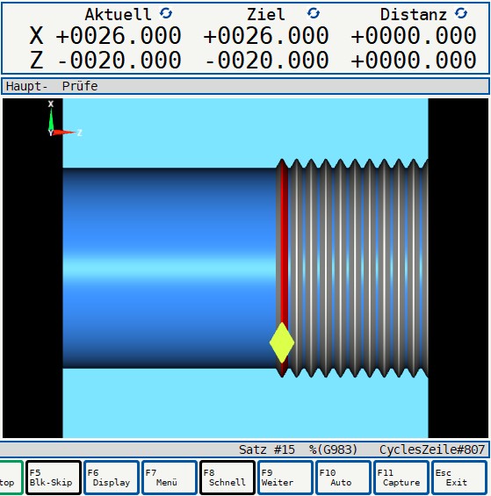Image resolution: width=491 pixels, height=496 pixels.
Task: Click the Ziel Z target value
Action: click(x=266, y=60)
